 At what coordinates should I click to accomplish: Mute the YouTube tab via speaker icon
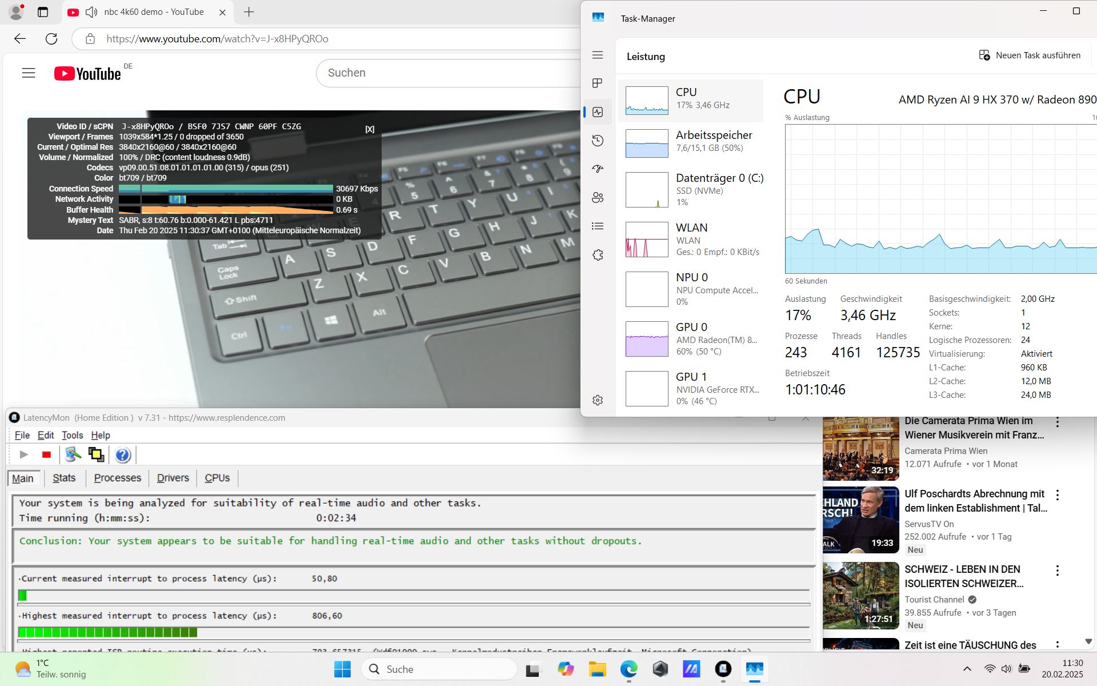[91, 12]
